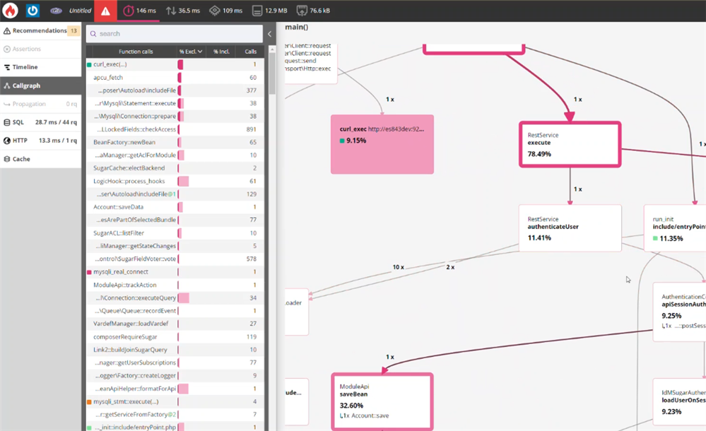Open the Recommendations tab
Image resolution: width=706 pixels, height=431 pixels.
pos(41,30)
